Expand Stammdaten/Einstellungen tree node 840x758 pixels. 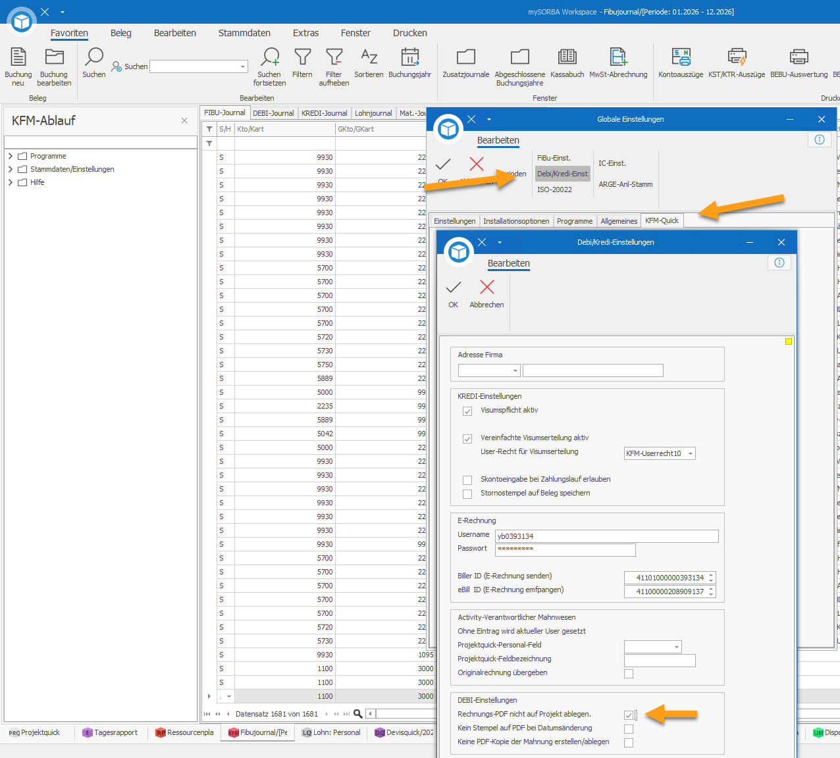tap(11, 169)
